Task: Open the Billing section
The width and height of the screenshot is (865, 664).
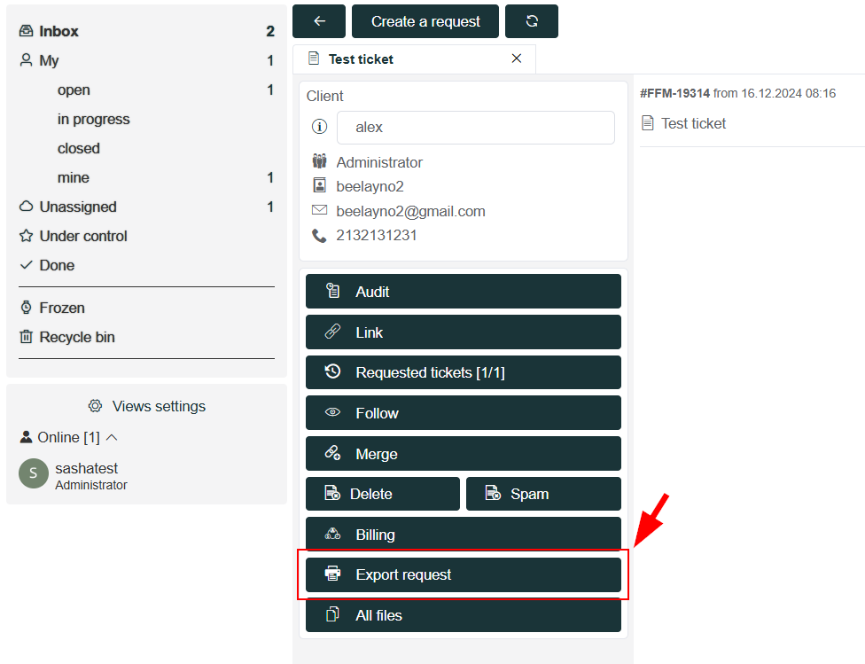Action: [463, 534]
